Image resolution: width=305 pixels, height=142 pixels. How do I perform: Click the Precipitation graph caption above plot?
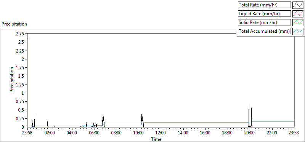tap(14, 24)
